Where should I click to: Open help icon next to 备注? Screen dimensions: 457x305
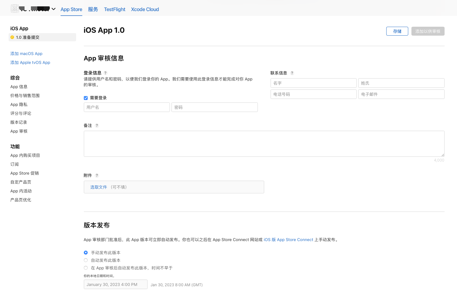97,125
